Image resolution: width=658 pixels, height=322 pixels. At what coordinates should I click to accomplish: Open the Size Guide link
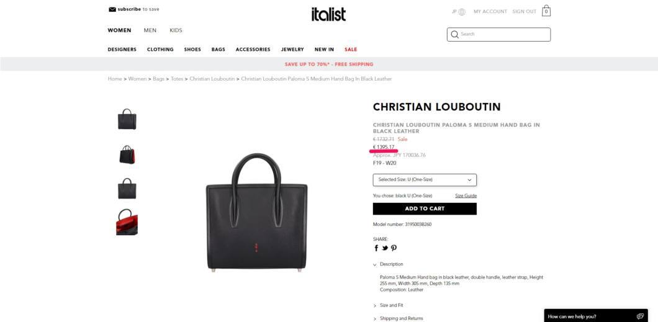466,196
